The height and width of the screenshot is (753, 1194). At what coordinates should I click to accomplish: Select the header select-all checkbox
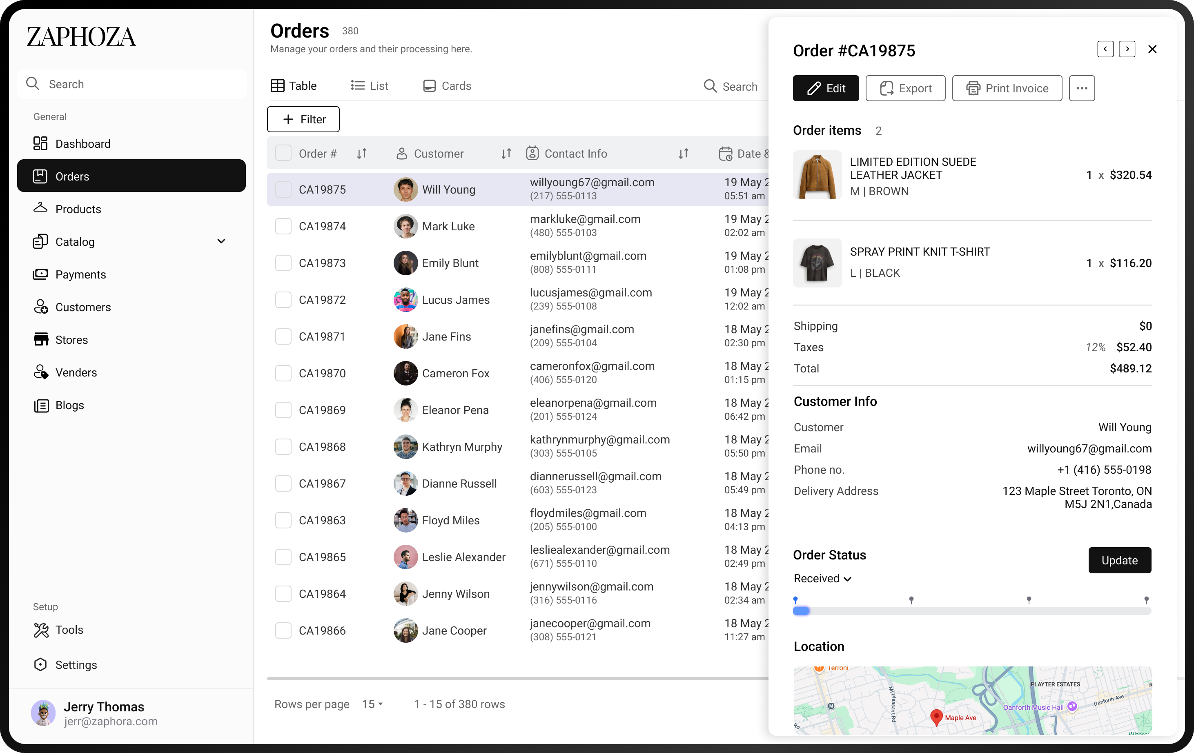tap(283, 153)
